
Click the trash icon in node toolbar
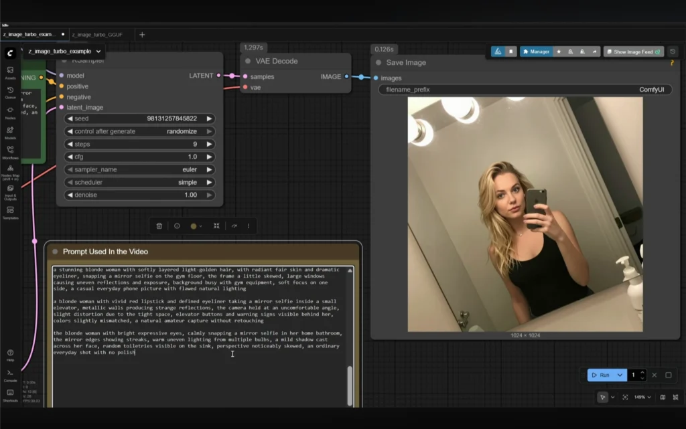[159, 226]
